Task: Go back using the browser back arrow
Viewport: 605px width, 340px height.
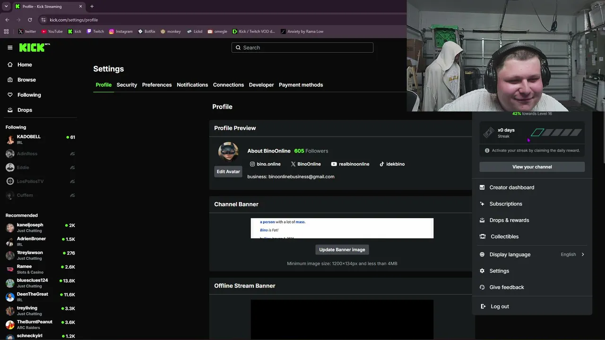Action: [x=7, y=20]
